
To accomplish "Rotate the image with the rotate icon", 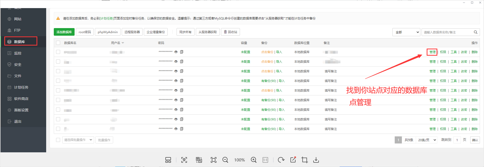I will point(281,160).
